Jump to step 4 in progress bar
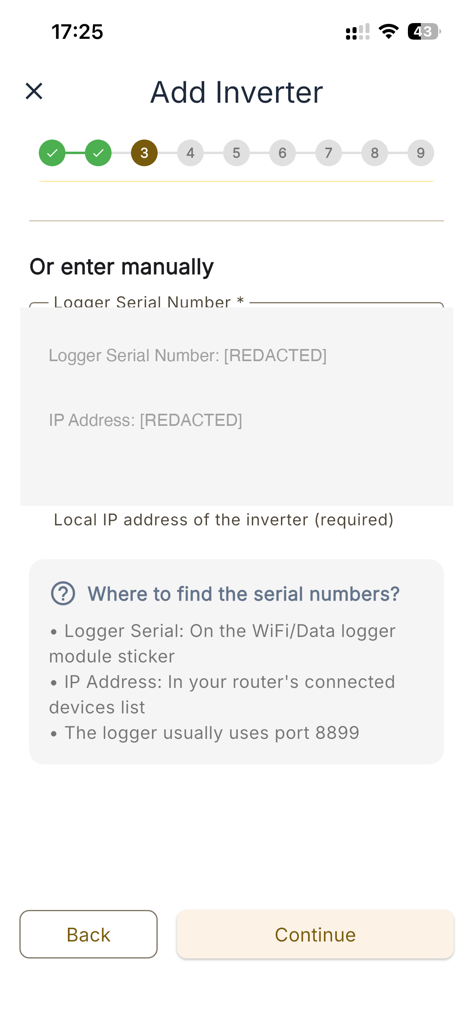This screenshot has height=1024, width=473. [x=190, y=153]
